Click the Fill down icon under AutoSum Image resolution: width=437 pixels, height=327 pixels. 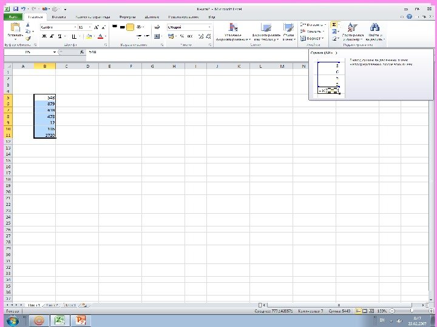point(334,31)
